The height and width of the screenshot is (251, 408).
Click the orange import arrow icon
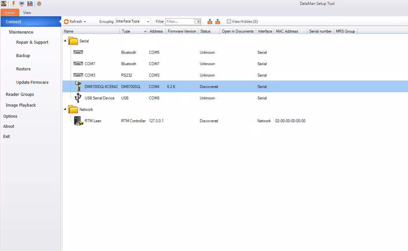coord(210,21)
